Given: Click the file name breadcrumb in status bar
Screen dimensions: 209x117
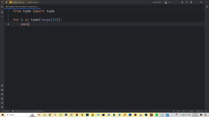Looking at the screenshot, I should pos(28,111).
